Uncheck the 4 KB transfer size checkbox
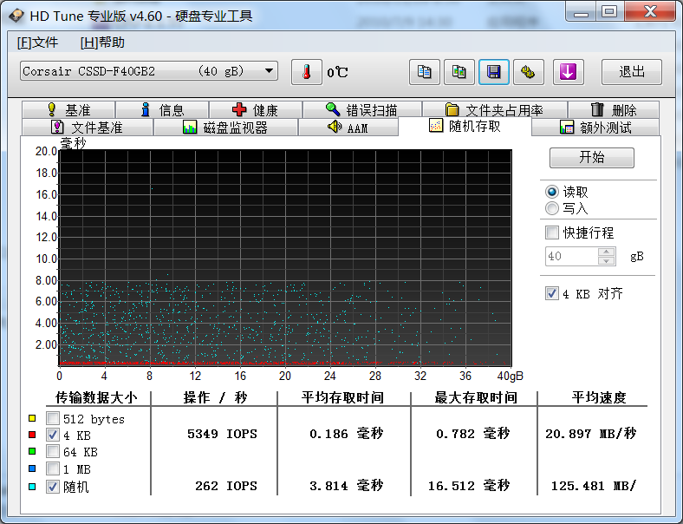This screenshot has width=683, height=524. point(53,435)
